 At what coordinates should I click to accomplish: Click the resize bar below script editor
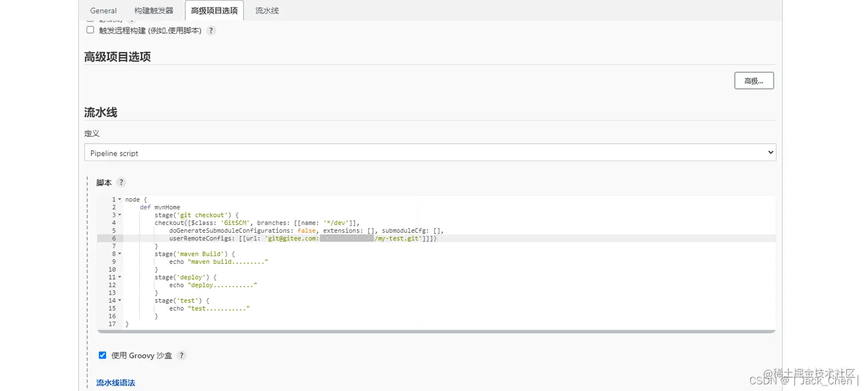pyautogui.click(x=436, y=331)
